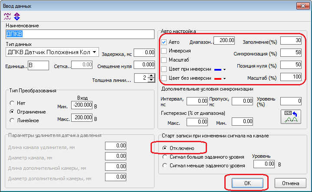
Task: Confirm with the OK button
Action: [x=247, y=183]
